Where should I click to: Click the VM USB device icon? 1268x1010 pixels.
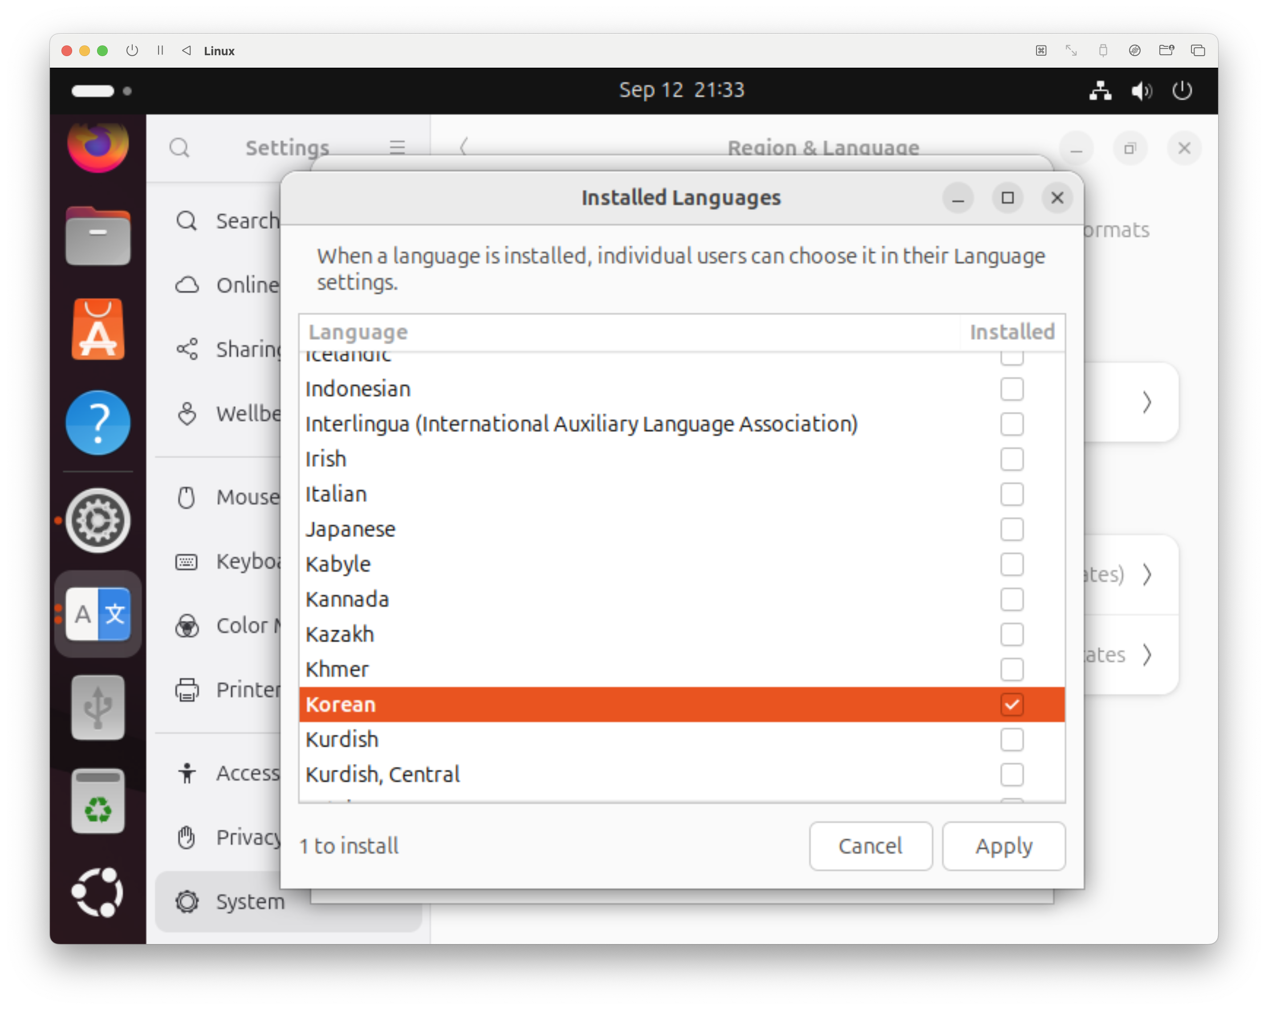[x=1103, y=51]
